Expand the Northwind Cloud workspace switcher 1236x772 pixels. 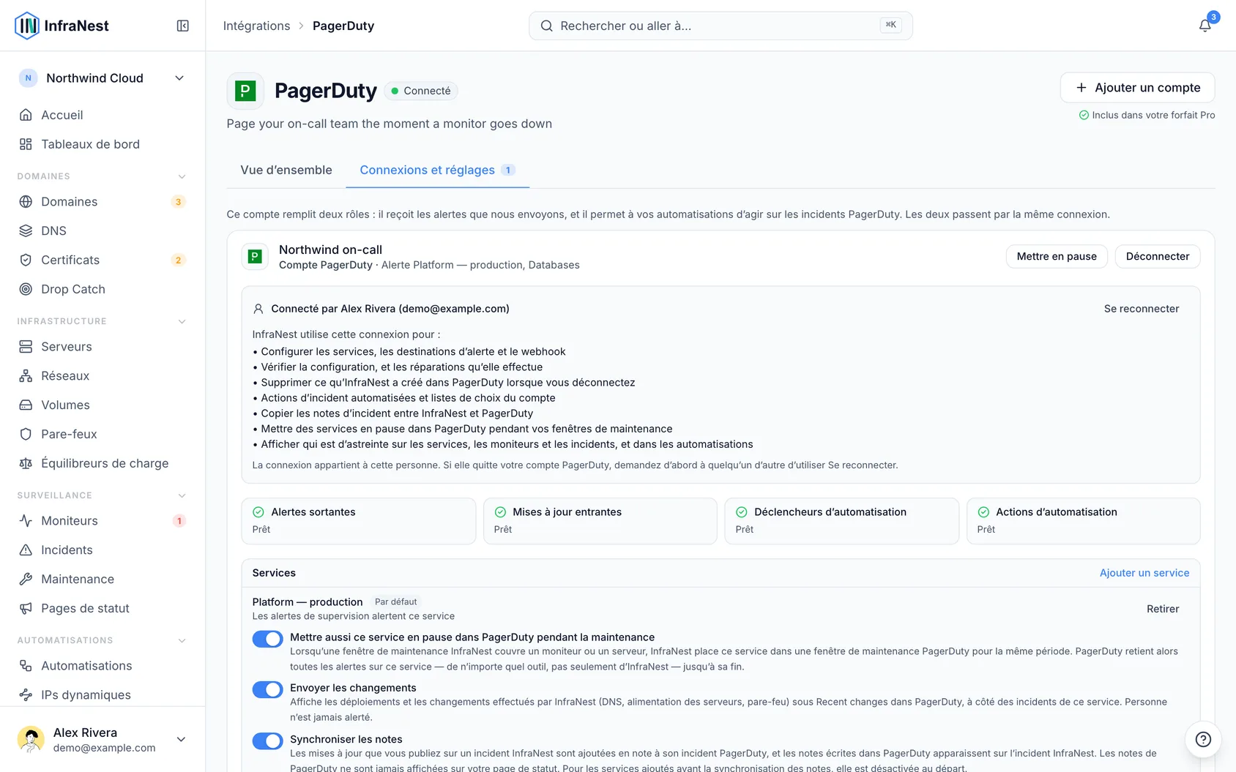pyautogui.click(x=103, y=78)
